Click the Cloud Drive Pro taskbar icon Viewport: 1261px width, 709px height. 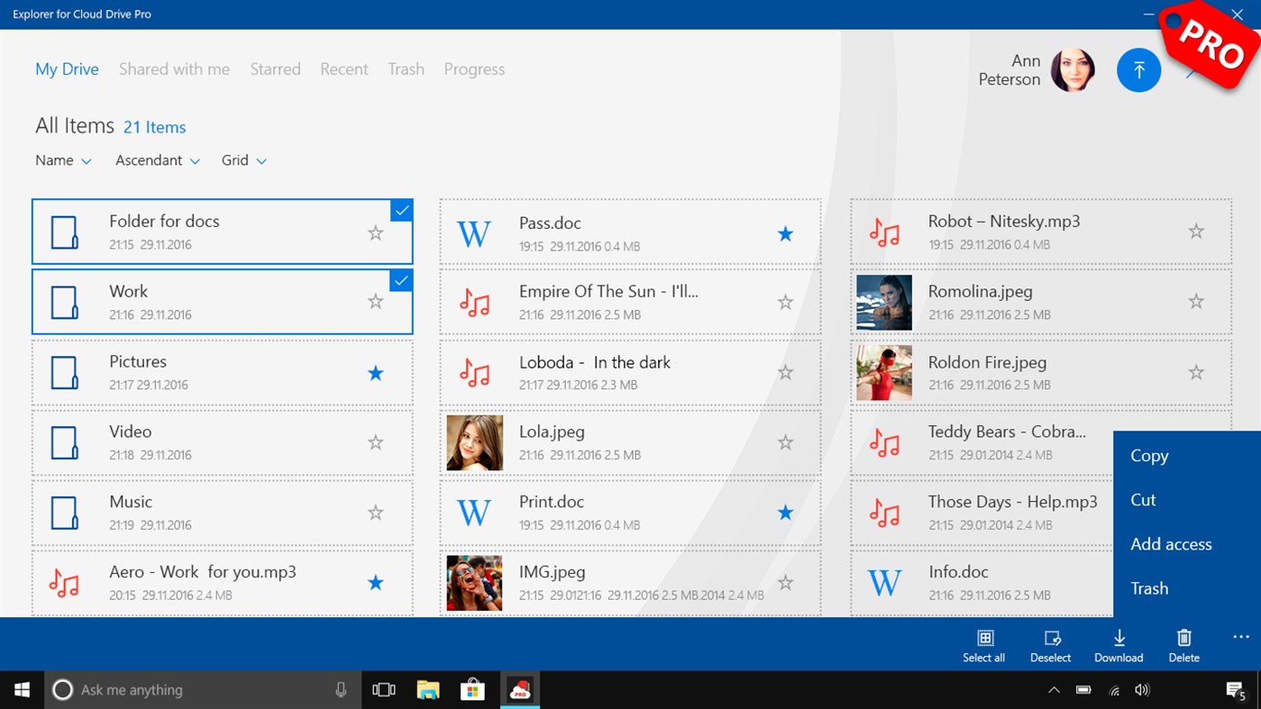519,689
